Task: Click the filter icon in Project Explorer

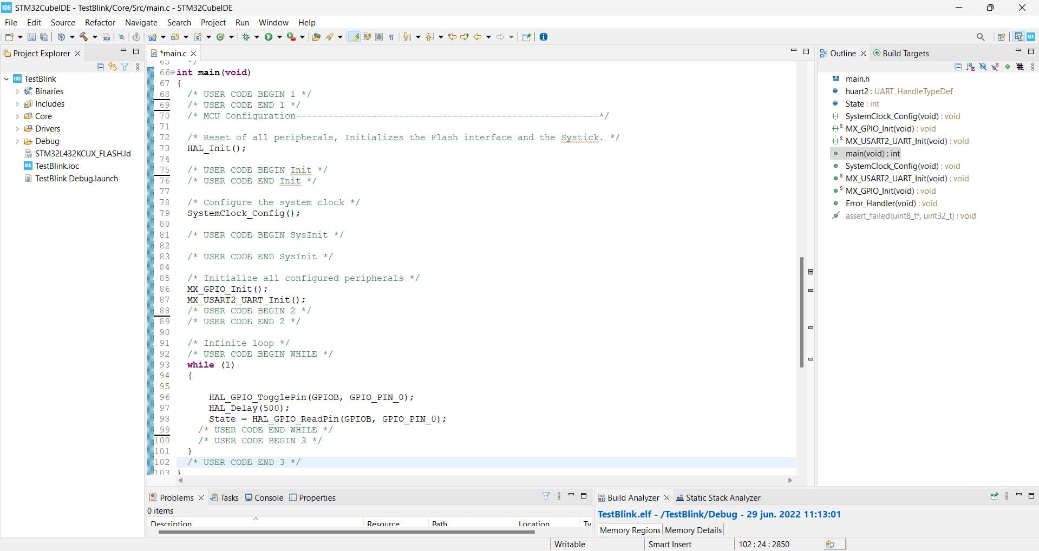Action: click(125, 67)
